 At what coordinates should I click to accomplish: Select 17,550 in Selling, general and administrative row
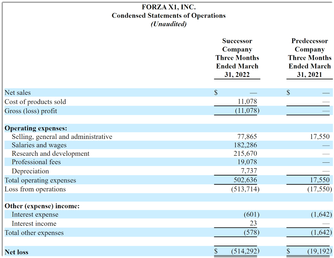pos(320,137)
